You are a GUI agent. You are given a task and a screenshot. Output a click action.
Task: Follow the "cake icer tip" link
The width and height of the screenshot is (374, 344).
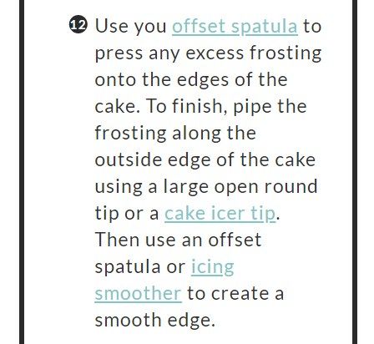pyautogui.click(x=220, y=214)
